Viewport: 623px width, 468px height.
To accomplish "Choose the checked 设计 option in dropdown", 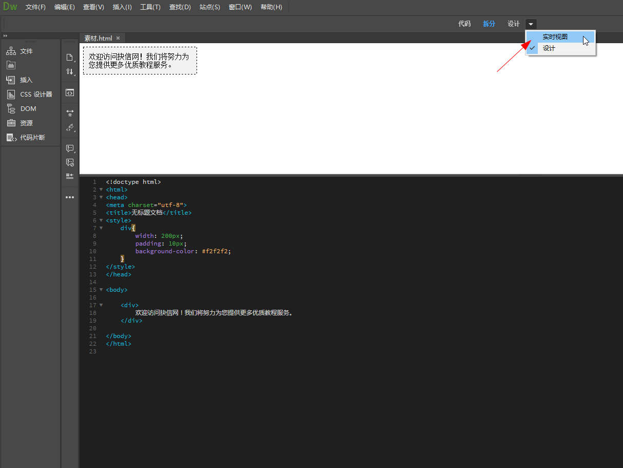I will 560,48.
